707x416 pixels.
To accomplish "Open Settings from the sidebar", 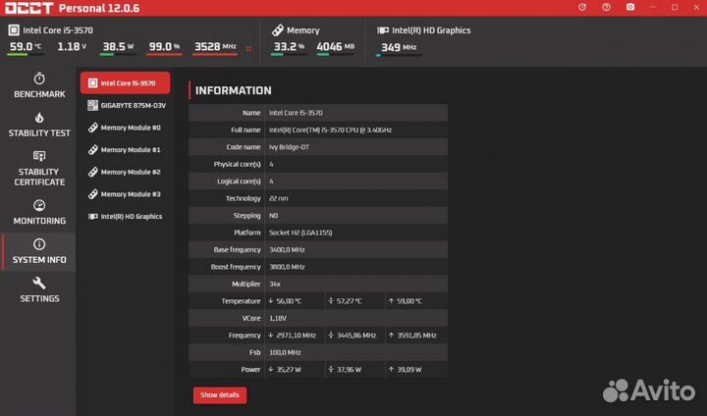I will (39, 290).
